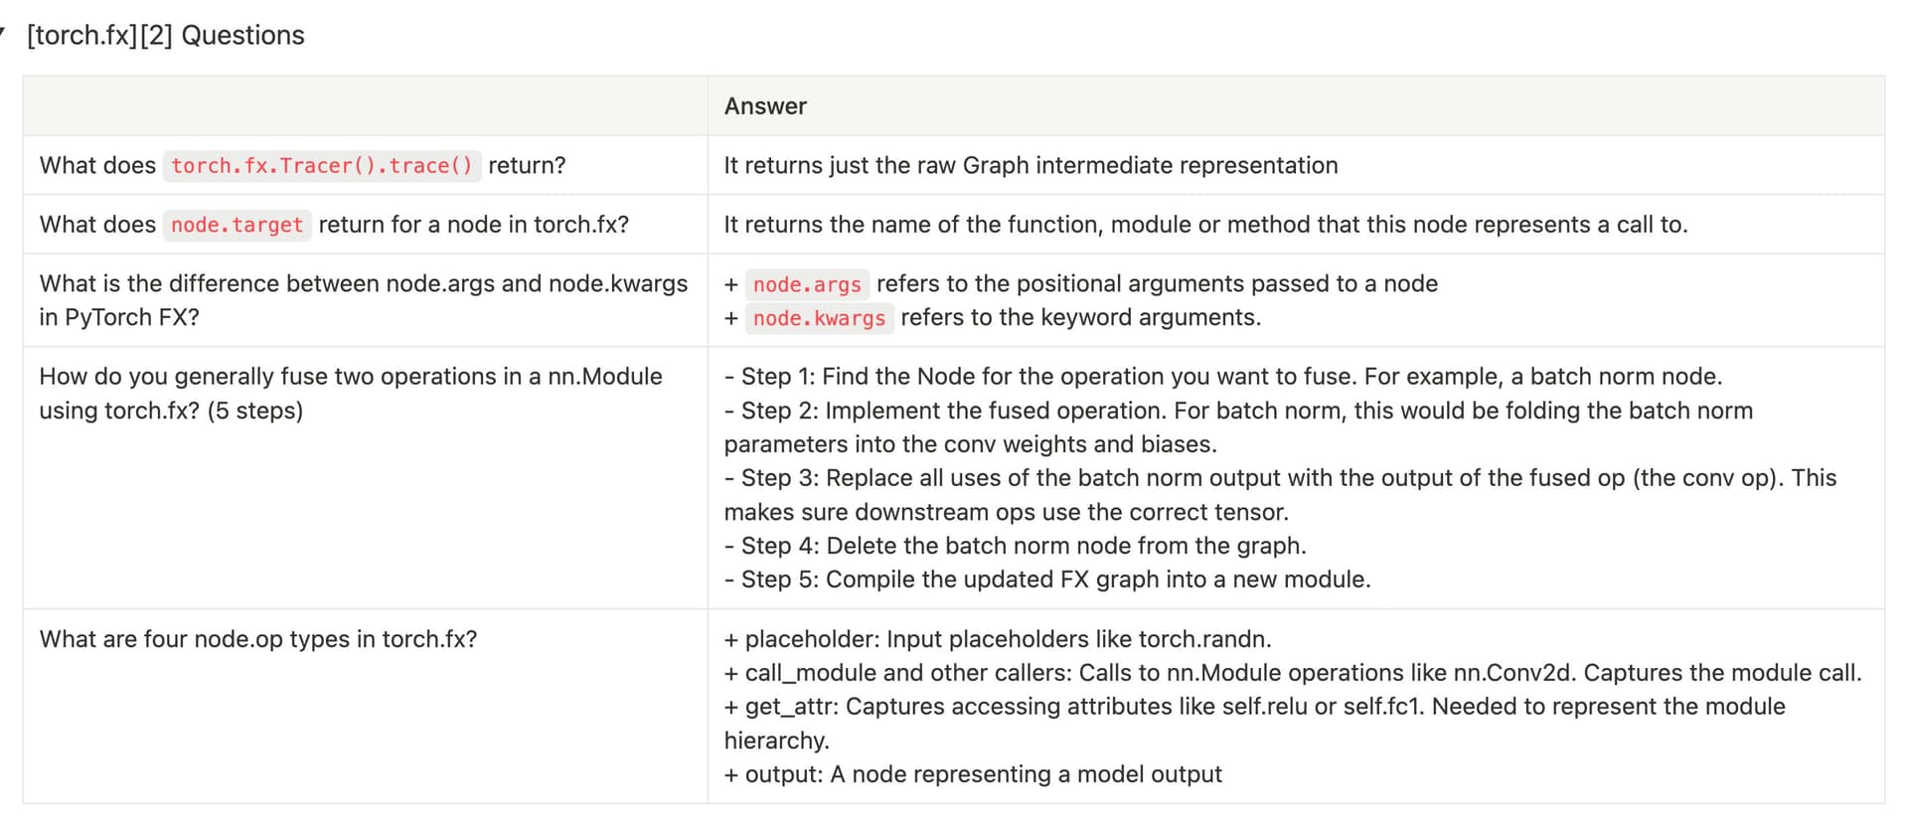Click question about fusing two operations

[351, 394]
